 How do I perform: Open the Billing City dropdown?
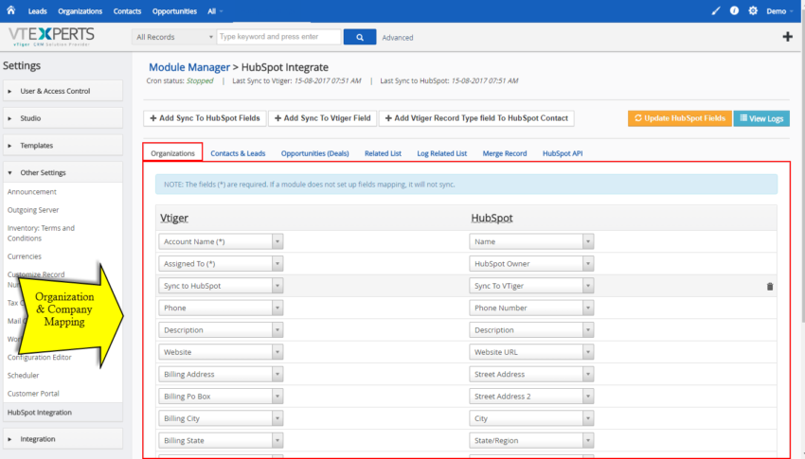click(221, 418)
